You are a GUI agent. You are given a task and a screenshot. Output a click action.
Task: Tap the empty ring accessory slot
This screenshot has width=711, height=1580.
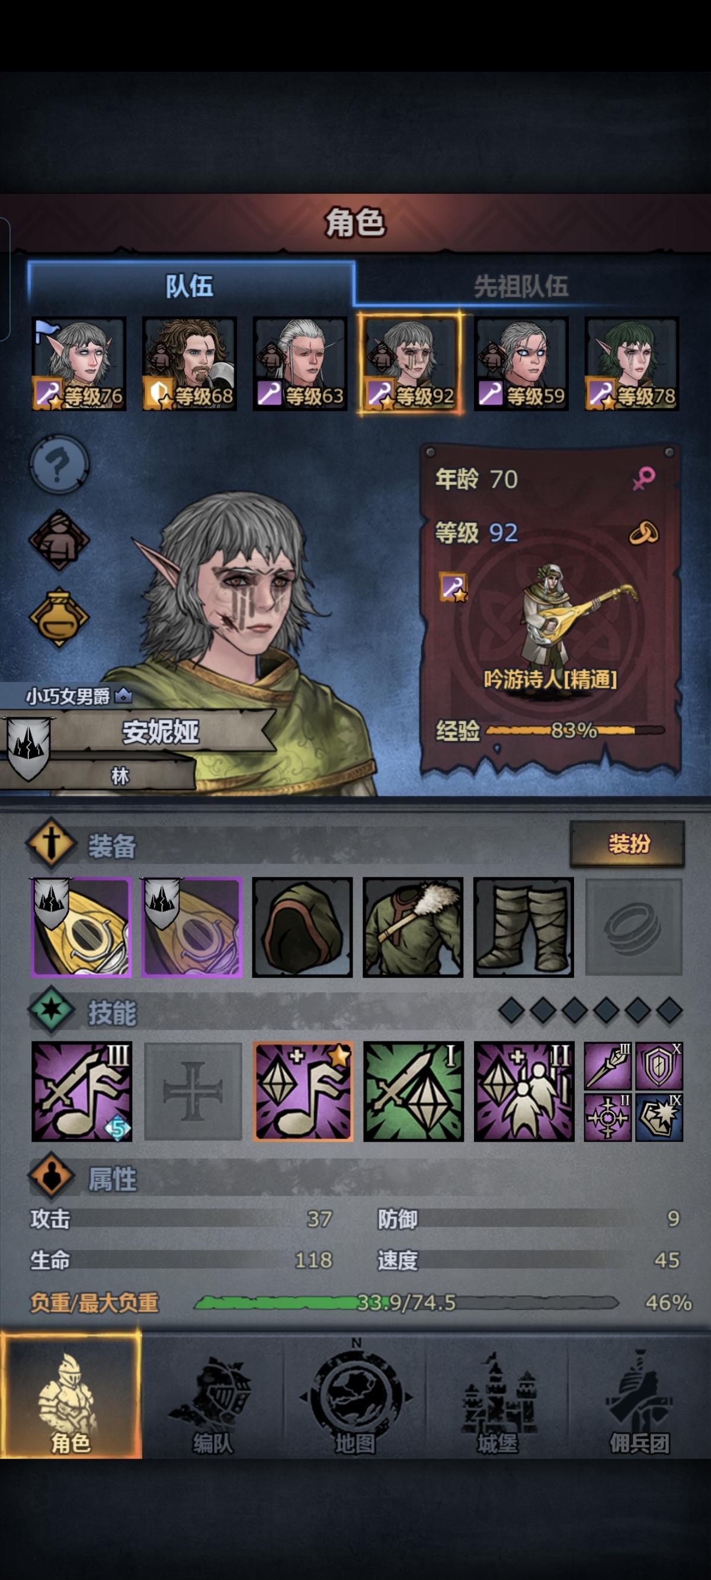coord(634,927)
